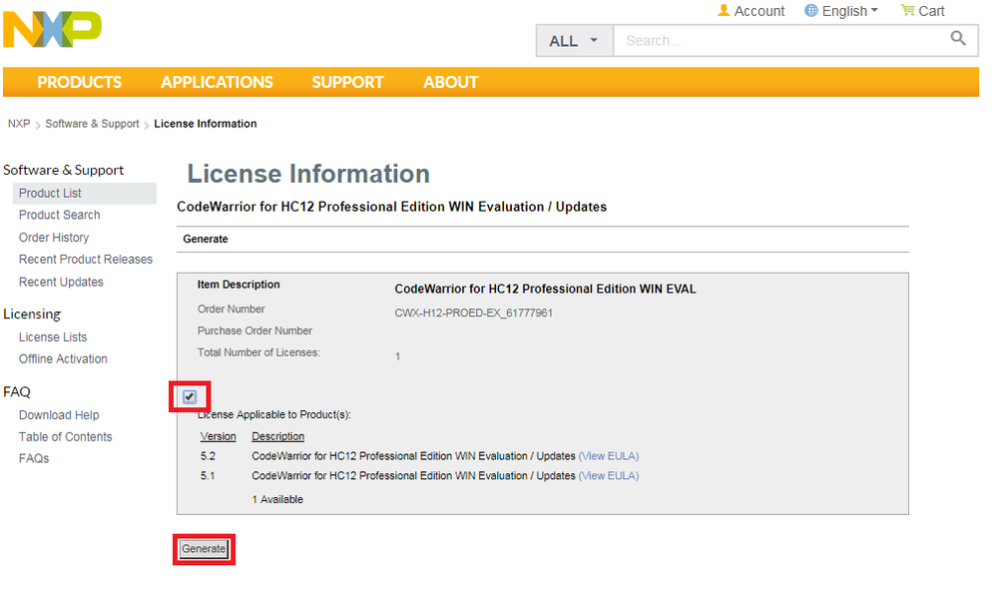Open the PRODUCTS menu

79,82
